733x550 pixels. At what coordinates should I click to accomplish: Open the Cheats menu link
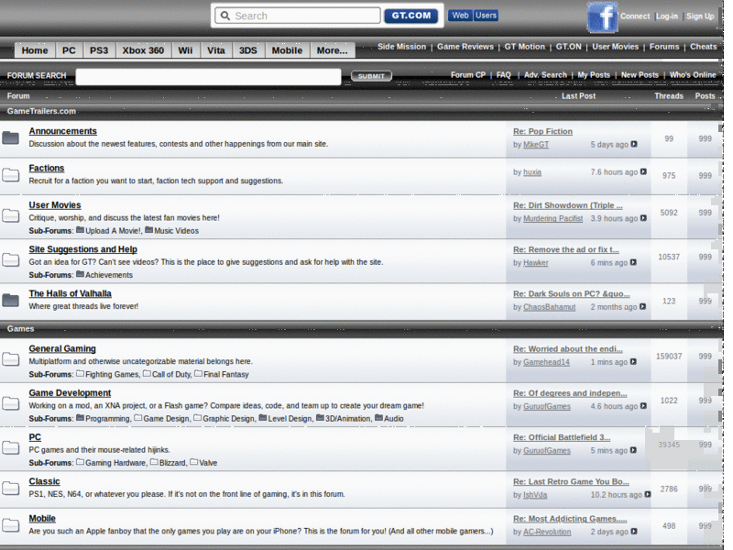pyautogui.click(x=703, y=47)
